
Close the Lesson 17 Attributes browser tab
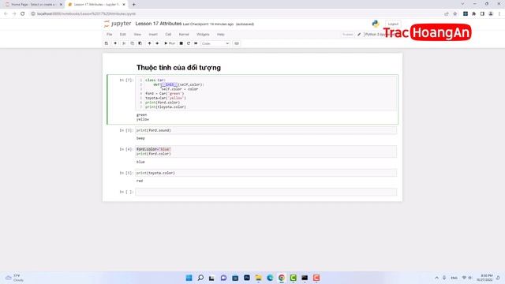click(x=124, y=5)
